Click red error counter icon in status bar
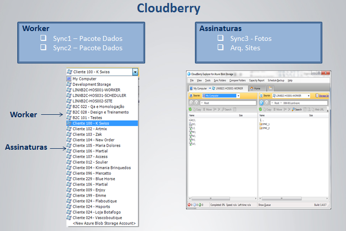 (x=189, y=205)
